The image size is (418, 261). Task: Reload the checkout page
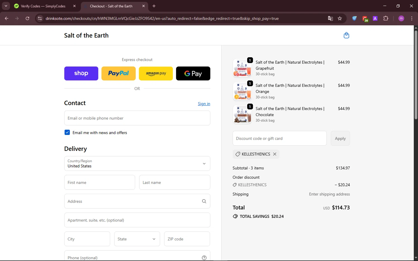[27, 18]
